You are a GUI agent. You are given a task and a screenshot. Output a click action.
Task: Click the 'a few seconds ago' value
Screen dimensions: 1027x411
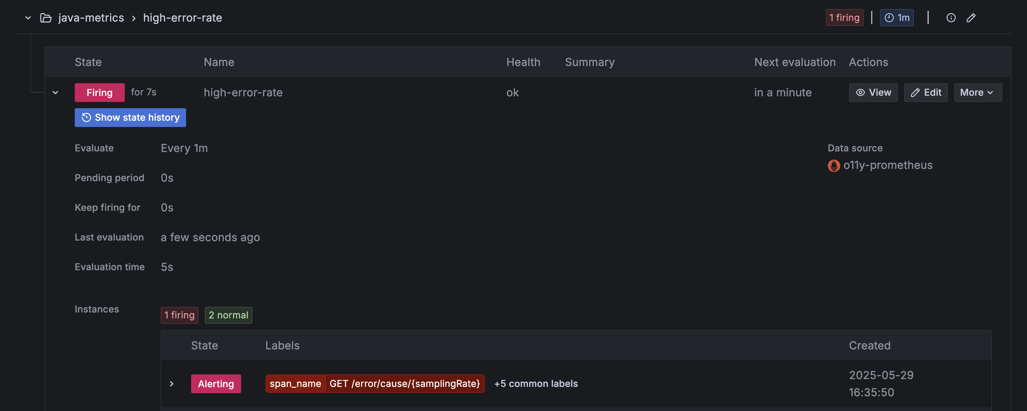210,237
